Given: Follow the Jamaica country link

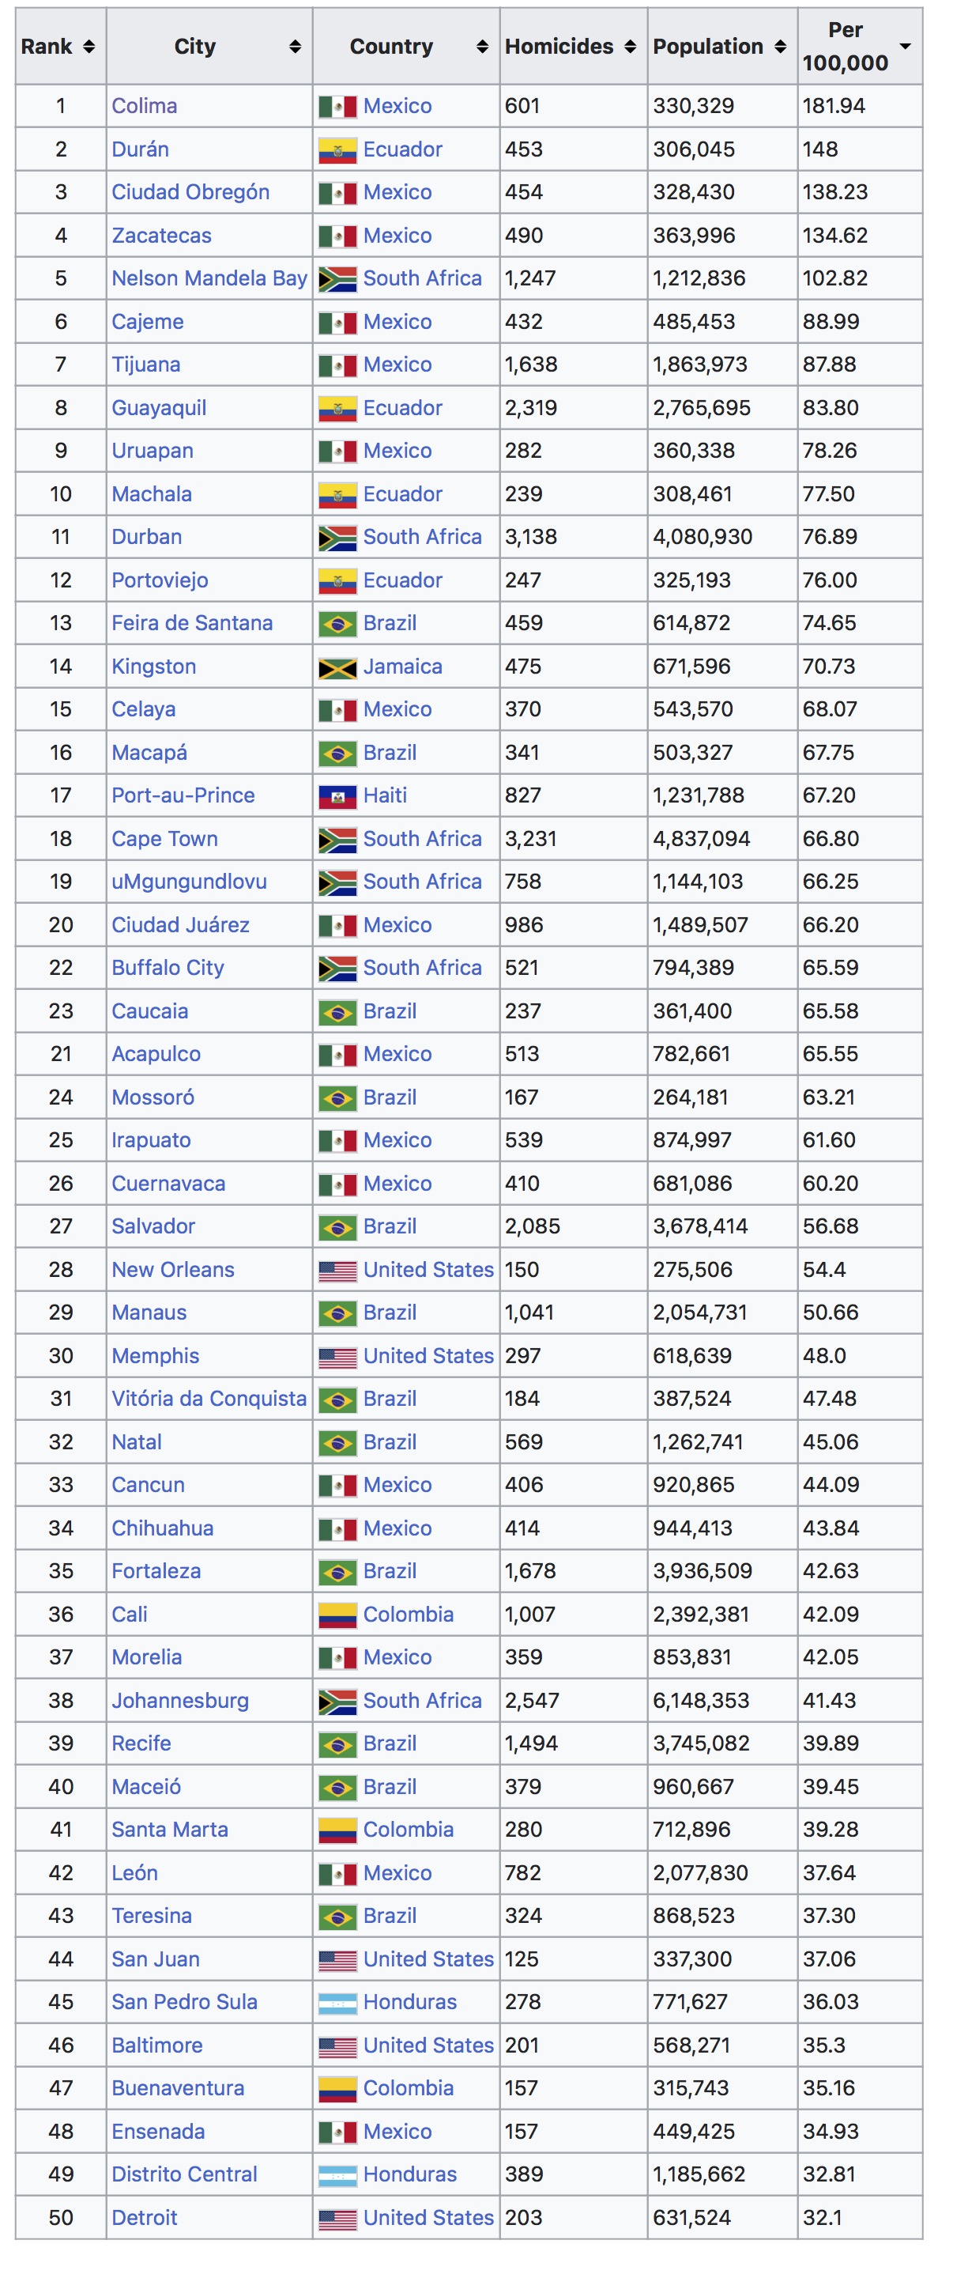Looking at the screenshot, I should [402, 667].
